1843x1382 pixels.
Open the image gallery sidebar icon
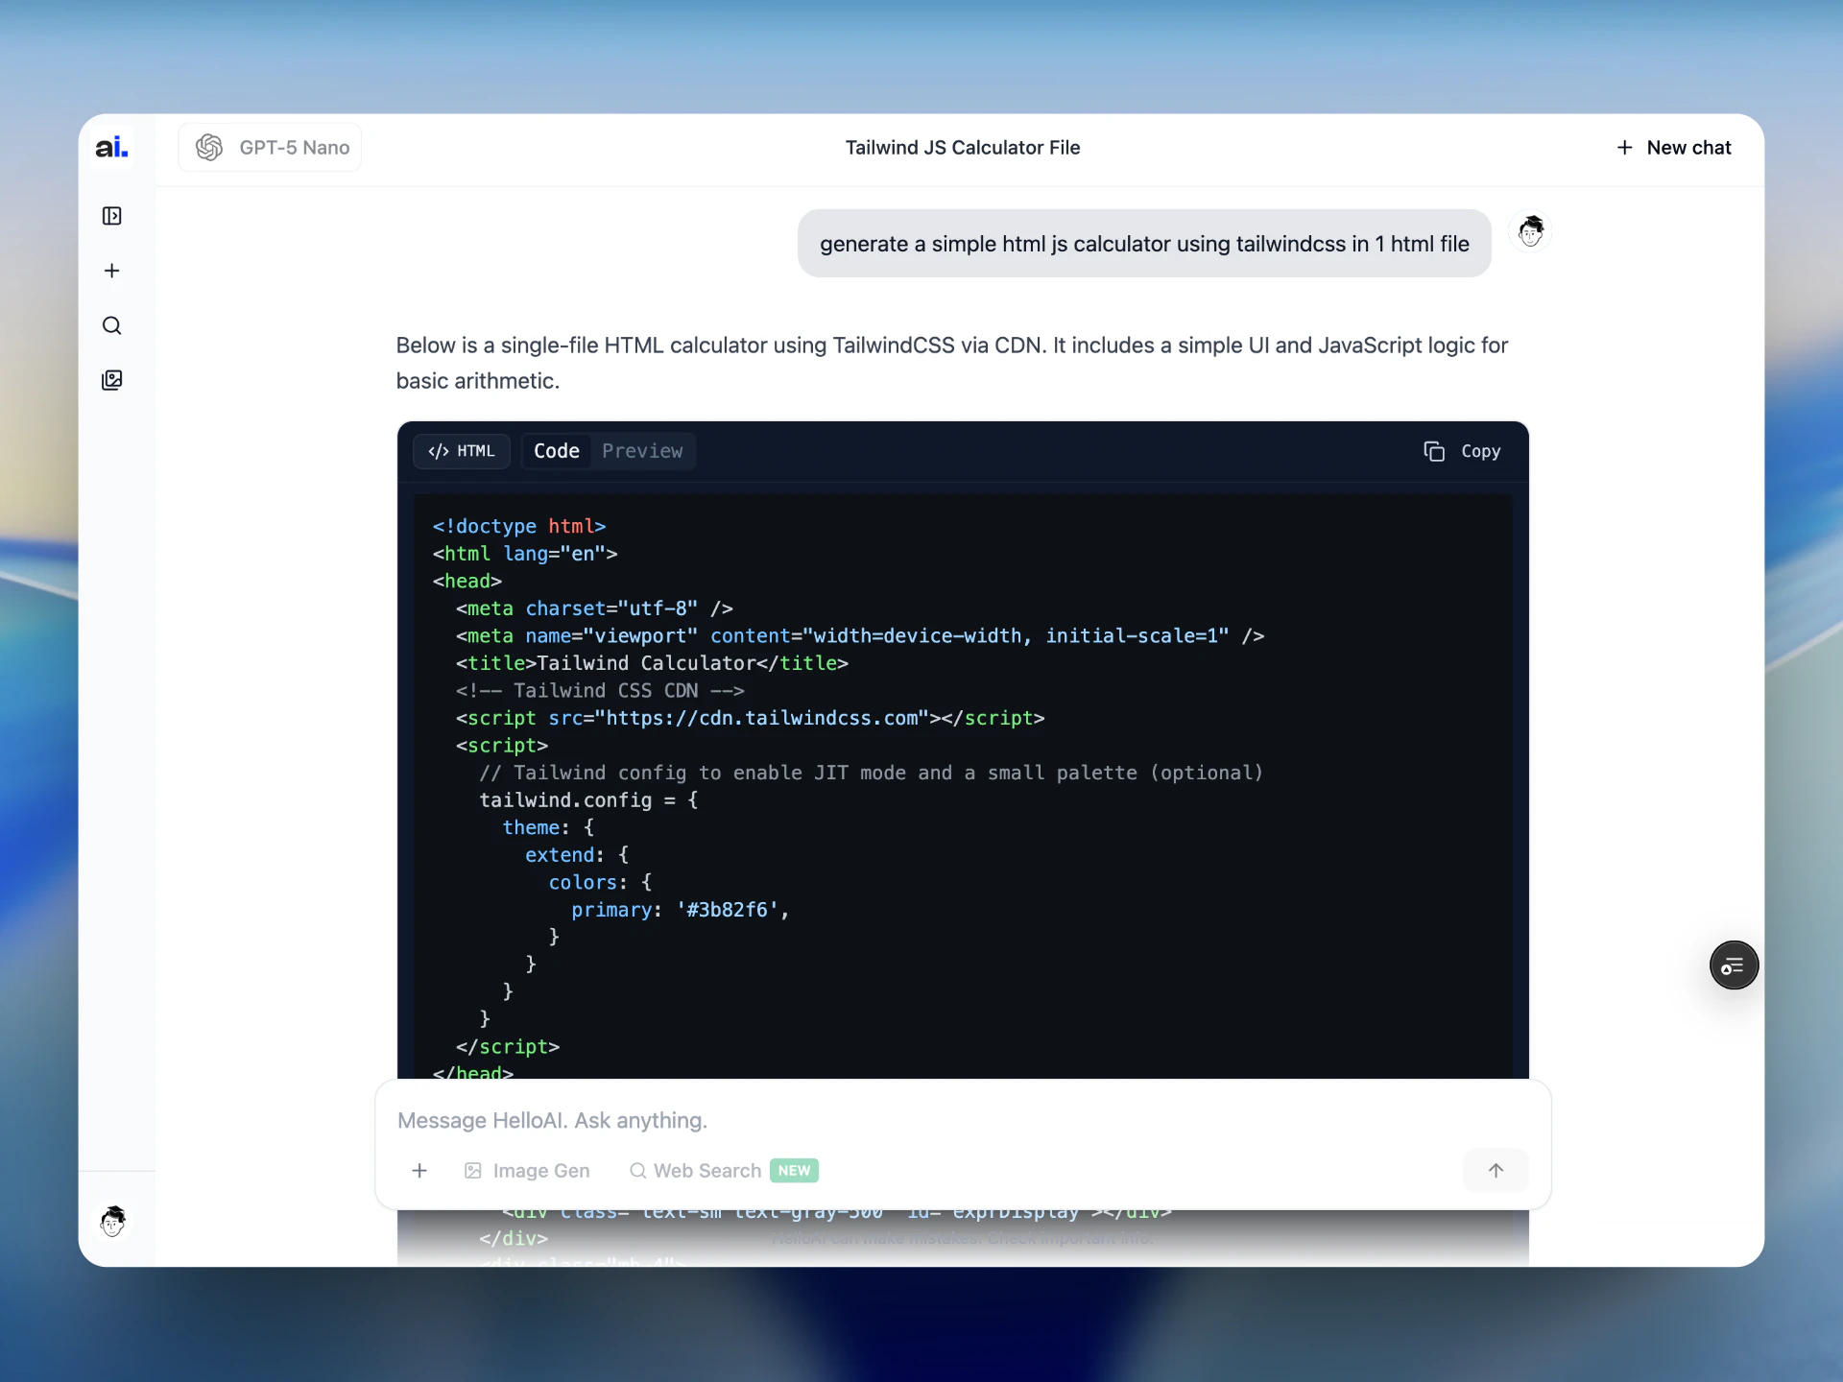click(111, 380)
